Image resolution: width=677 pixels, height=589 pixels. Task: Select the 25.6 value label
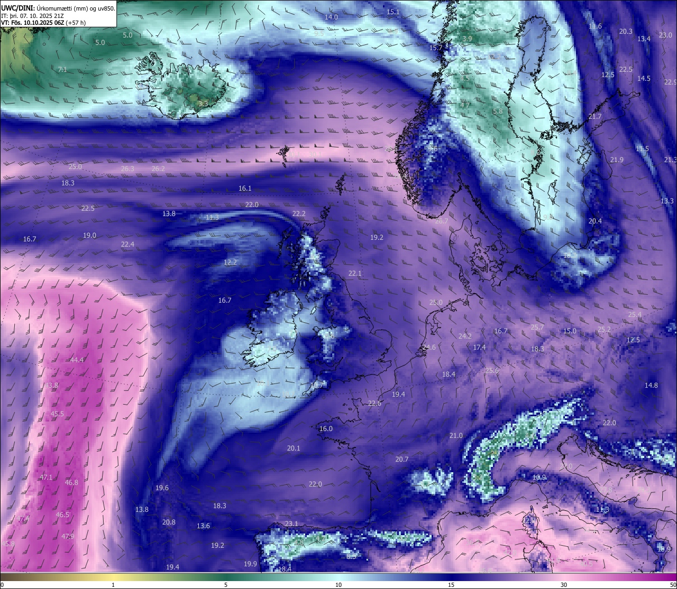(492, 370)
